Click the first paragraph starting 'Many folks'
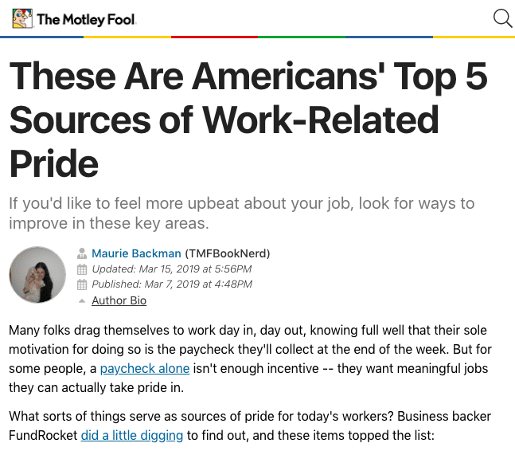515x451 pixels. [250, 359]
